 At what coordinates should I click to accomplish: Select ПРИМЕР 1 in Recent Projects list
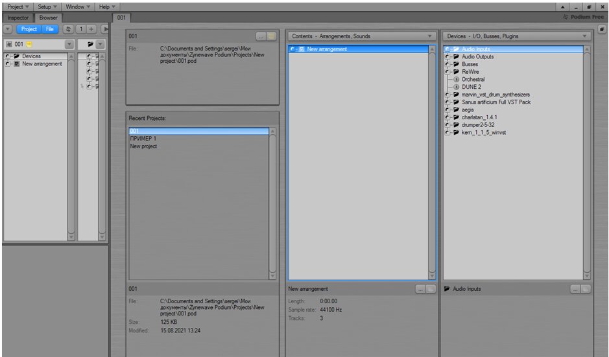pyautogui.click(x=198, y=139)
